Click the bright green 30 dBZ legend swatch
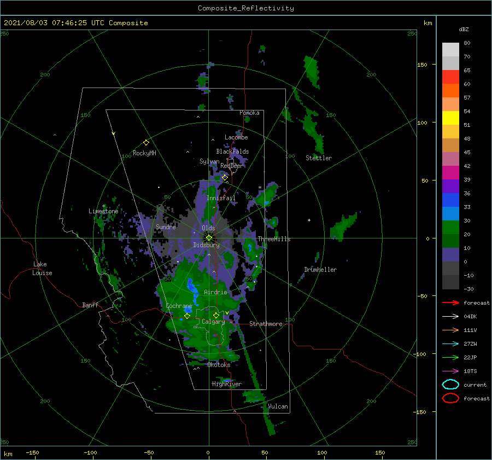The height and width of the screenshot is (460, 492). click(450, 228)
